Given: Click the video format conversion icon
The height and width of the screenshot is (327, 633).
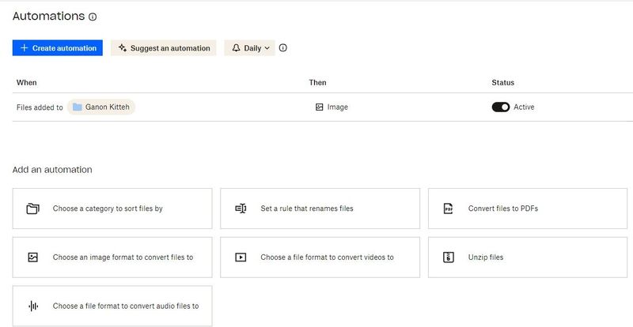Looking at the screenshot, I should click(241, 257).
